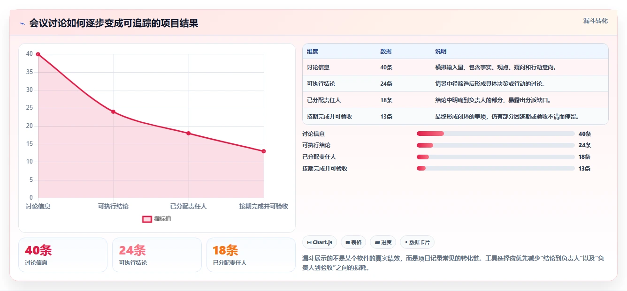The width and height of the screenshot is (627, 291).
Task: Click the 指标值 legend text
Action: click(x=162, y=219)
